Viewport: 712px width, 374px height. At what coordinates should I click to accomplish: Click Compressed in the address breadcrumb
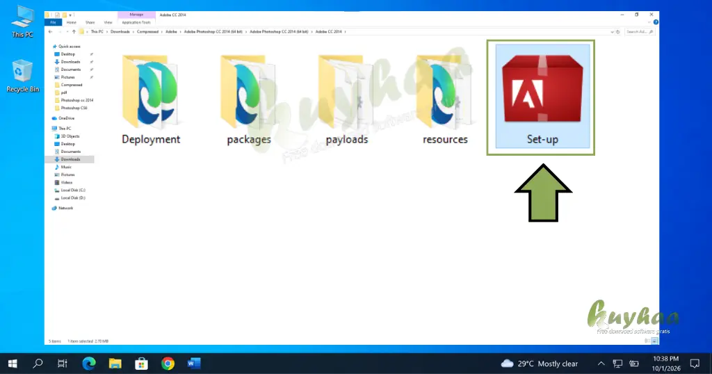(x=147, y=32)
